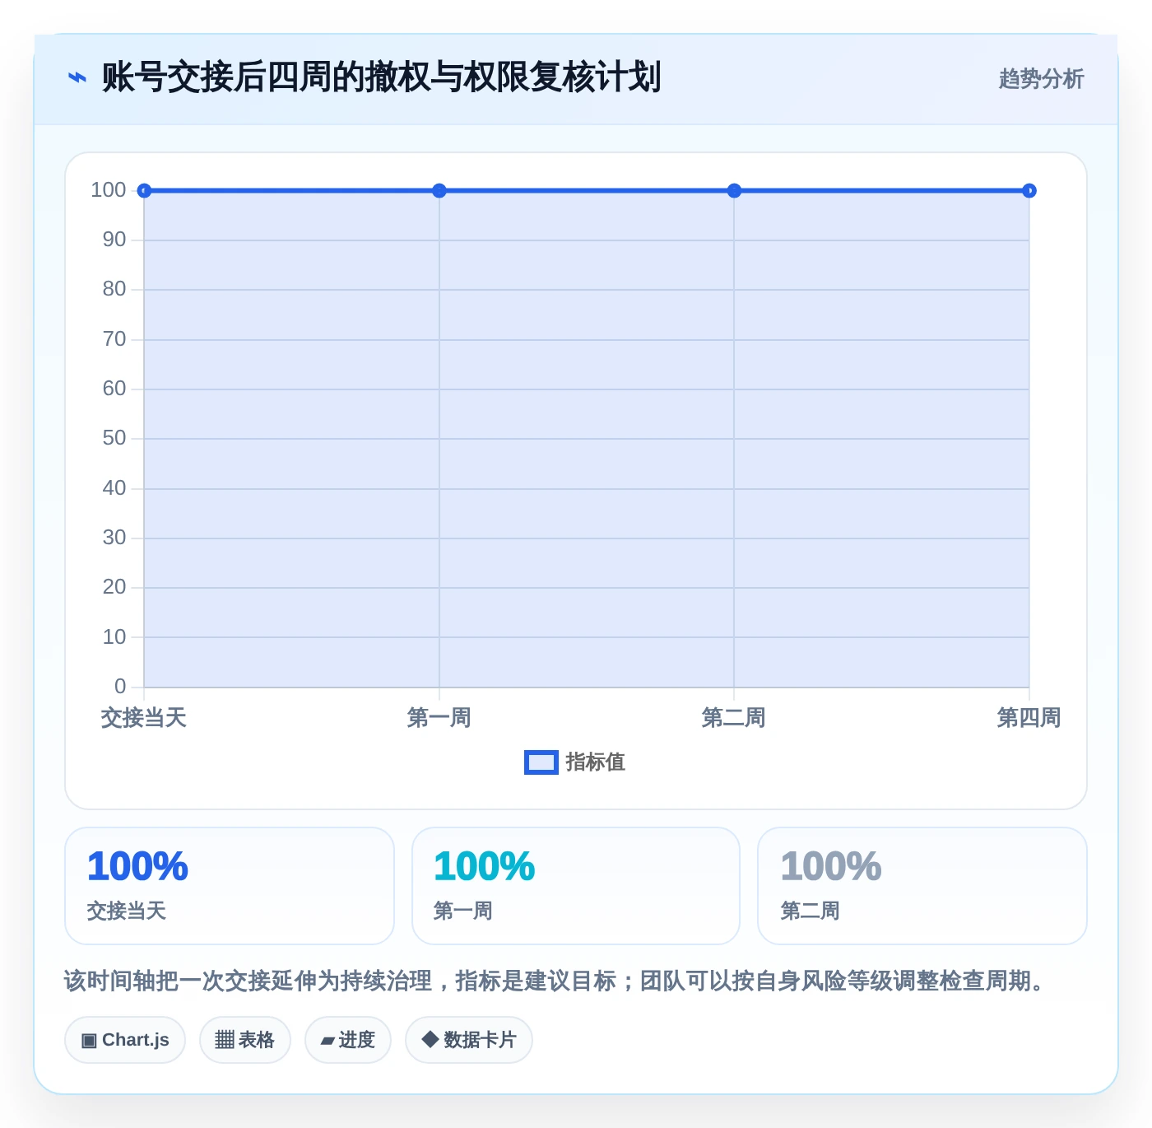Screen dimensions: 1152x1128
Task: Click the x-axis label 交接当天
Action: (144, 718)
